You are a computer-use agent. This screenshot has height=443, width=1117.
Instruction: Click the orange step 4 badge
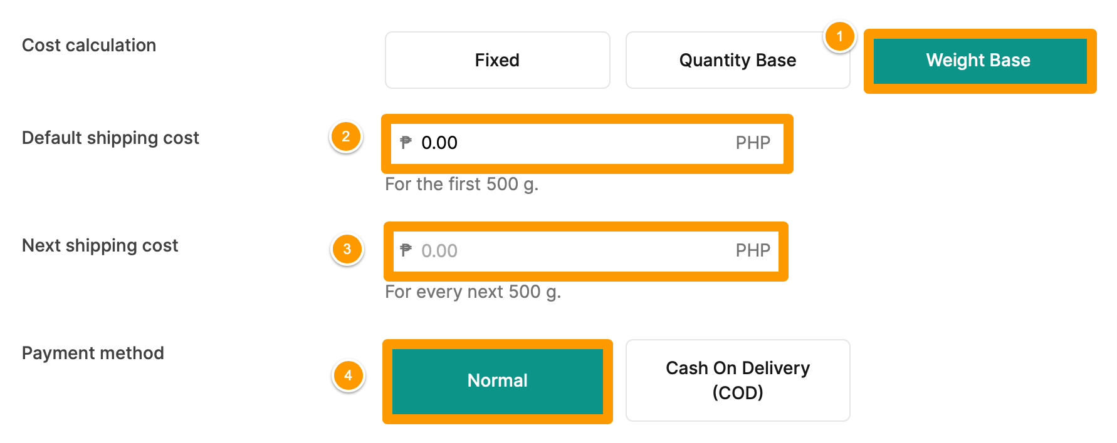[x=348, y=375]
